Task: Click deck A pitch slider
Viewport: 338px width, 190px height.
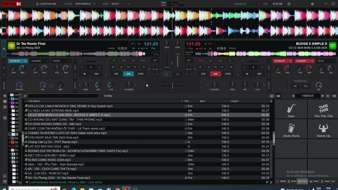Action: pyautogui.click(x=155, y=69)
